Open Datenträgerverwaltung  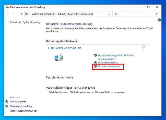(21, 106)
